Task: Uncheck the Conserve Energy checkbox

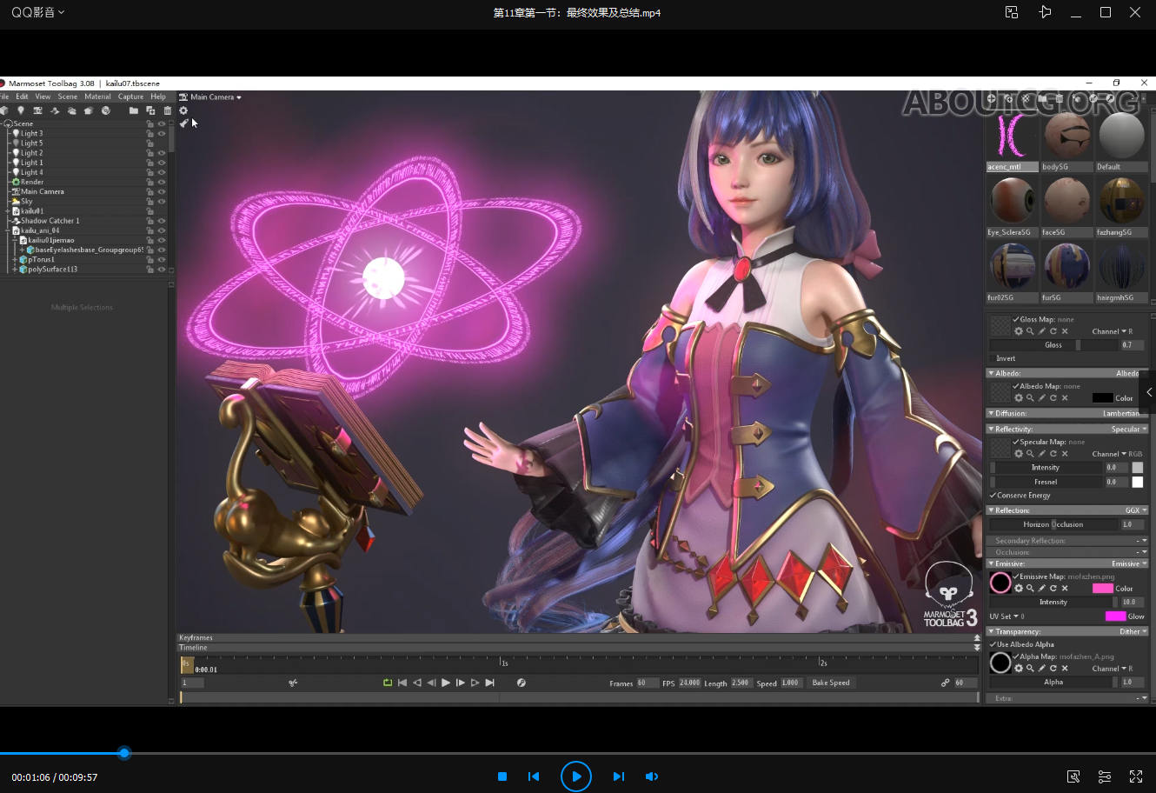Action: (x=993, y=496)
